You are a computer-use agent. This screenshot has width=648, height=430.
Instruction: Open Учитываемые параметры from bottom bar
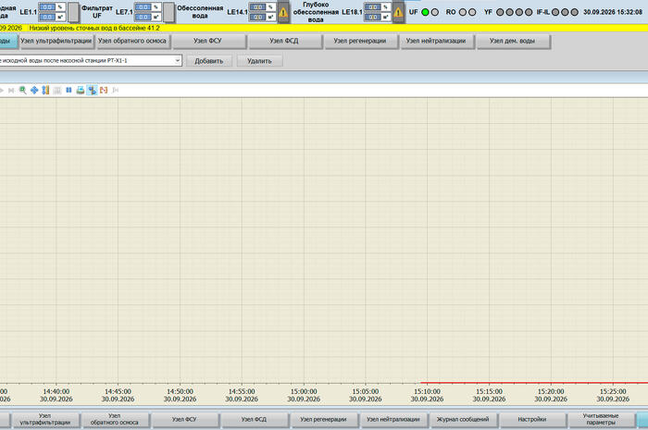602,419
